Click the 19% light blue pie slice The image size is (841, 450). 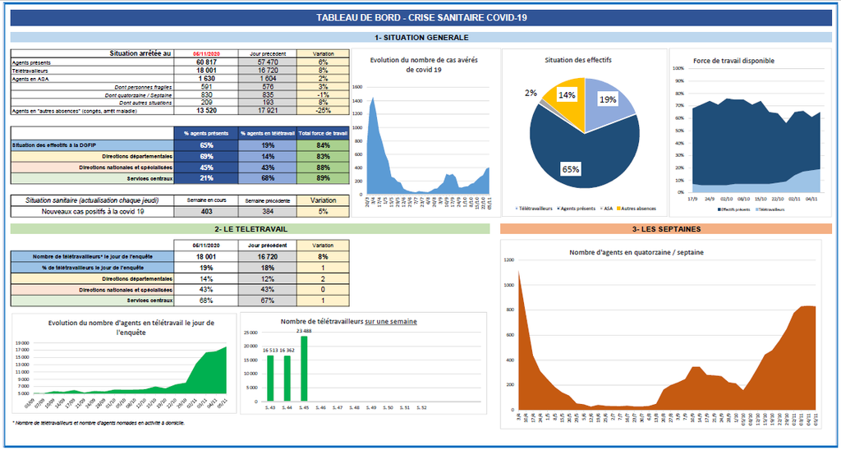pos(608,101)
